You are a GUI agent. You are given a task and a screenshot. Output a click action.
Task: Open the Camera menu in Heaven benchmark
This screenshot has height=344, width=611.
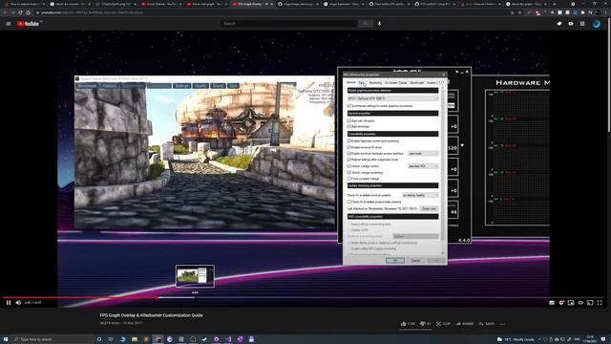[x=110, y=86]
